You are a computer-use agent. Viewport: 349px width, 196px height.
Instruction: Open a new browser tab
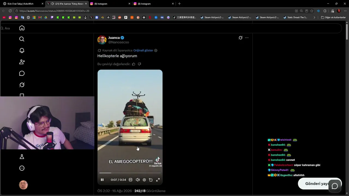(179, 4)
